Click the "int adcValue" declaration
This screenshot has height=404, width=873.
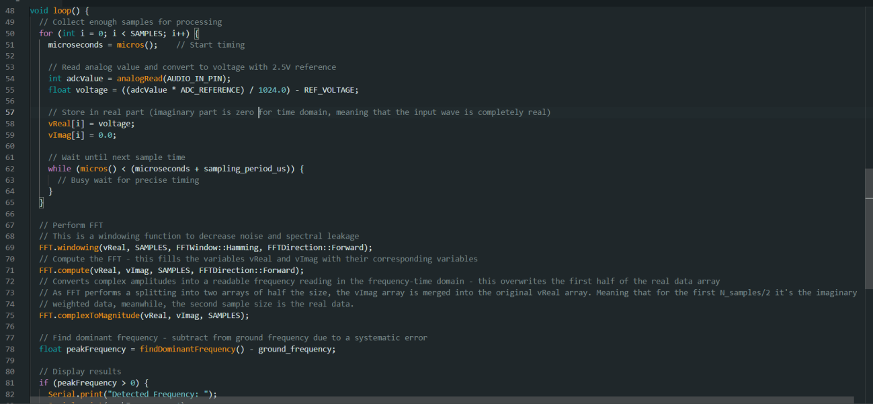(x=75, y=79)
